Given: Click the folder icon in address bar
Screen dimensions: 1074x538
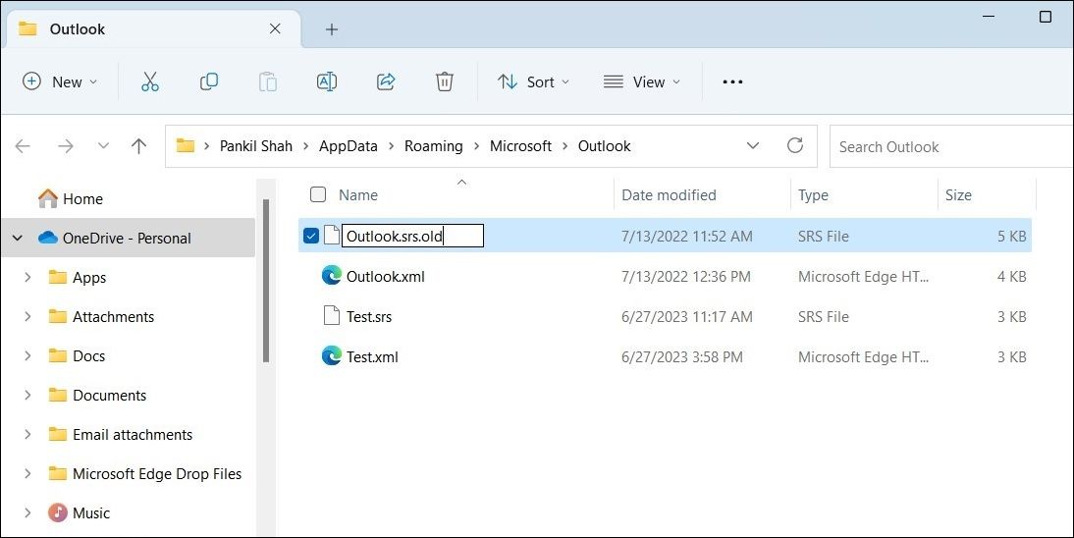Looking at the screenshot, I should point(185,145).
